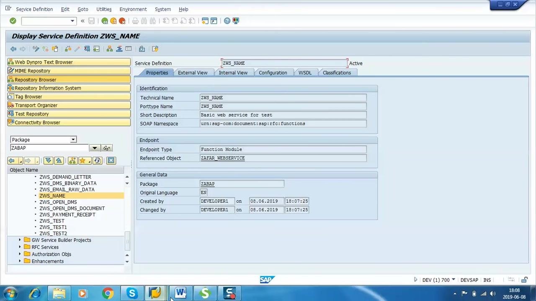Switch to the External View tab
The height and width of the screenshot is (301, 536).
(x=193, y=73)
